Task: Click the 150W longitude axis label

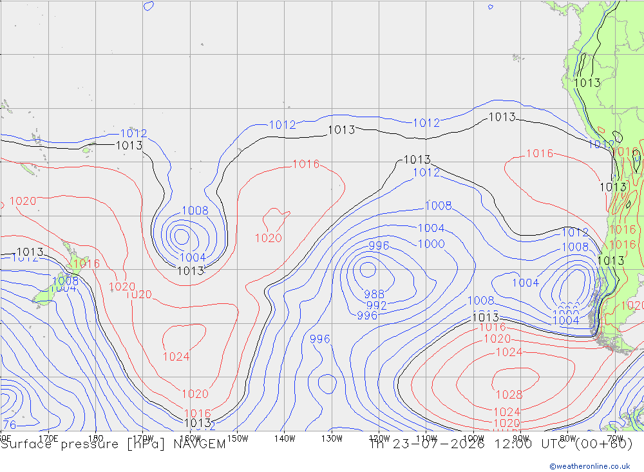Action: [x=238, y=439]
